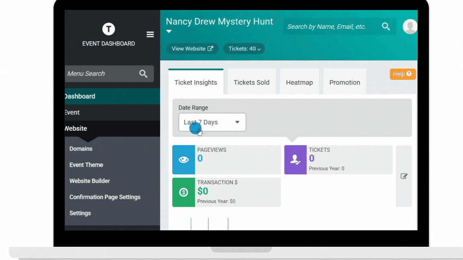The height and width of the screenshot is (260, 463).
Task: Click the Nancy Drew Mystery Hunt title
Action: pyautogui.click(x=219, y=22)
